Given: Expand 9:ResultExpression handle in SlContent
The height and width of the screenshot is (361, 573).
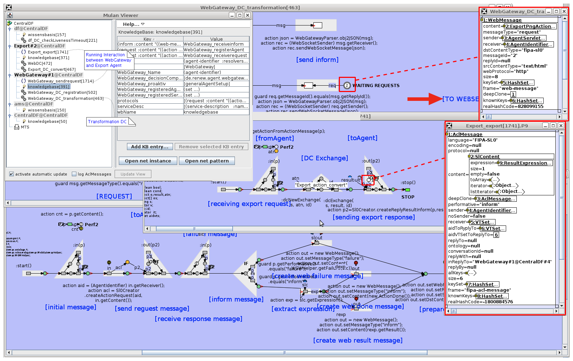Looking at the screenshot, I should pyautogui.click(x=497, y=163).
